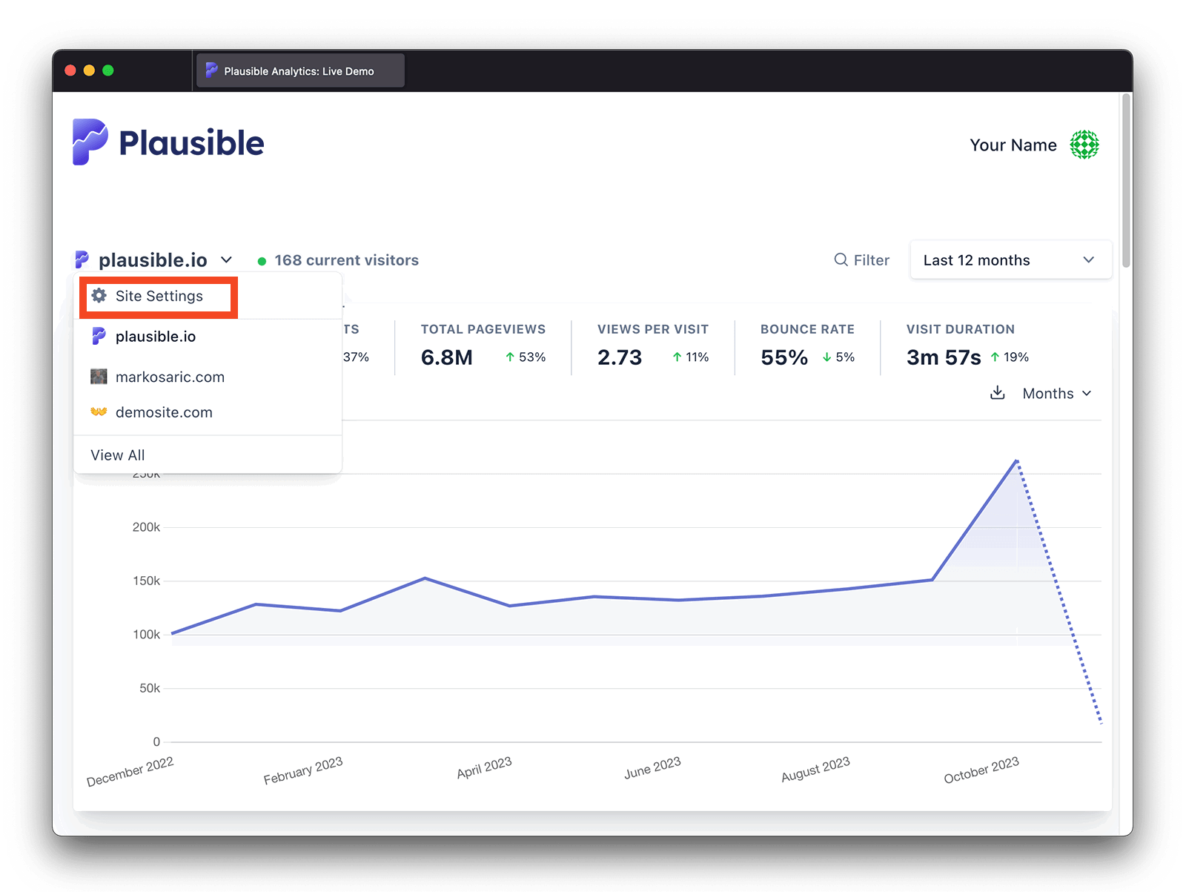The height and width of the screenshot is (892, 1186).
Task: Click the Plausible favicon in the browser tab
Action: tap(211, 70)
